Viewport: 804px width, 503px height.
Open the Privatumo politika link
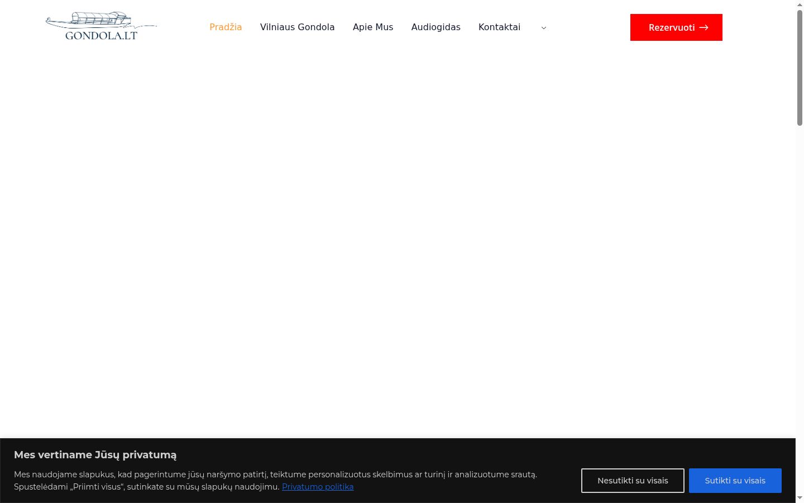point(318,487)
